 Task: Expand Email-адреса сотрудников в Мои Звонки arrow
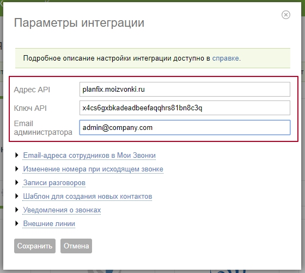click(17, 155)
